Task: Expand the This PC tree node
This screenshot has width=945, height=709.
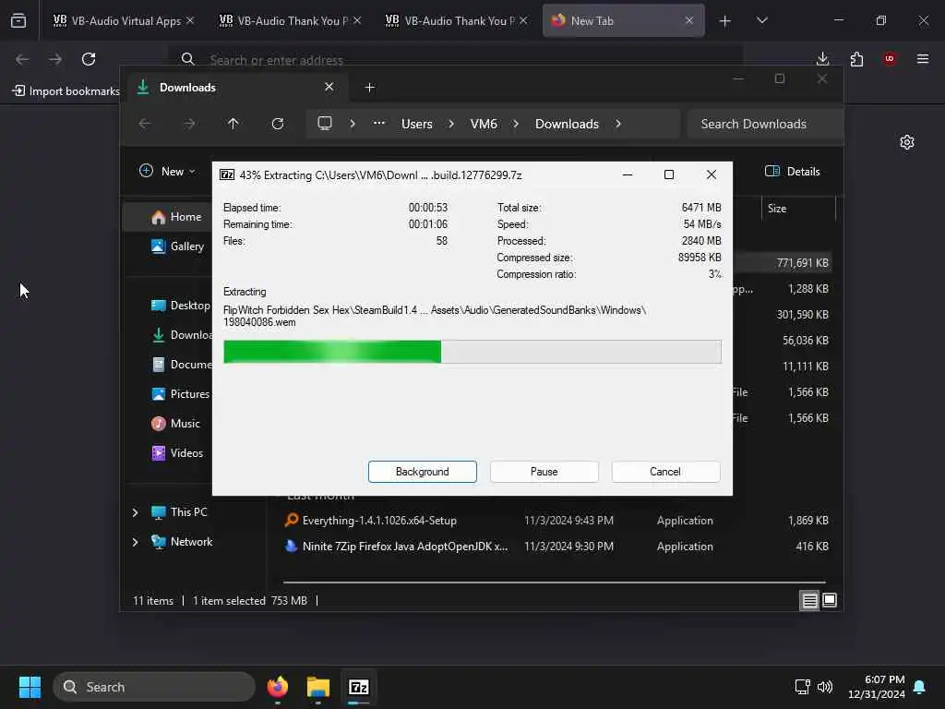Action: [135, 511]
